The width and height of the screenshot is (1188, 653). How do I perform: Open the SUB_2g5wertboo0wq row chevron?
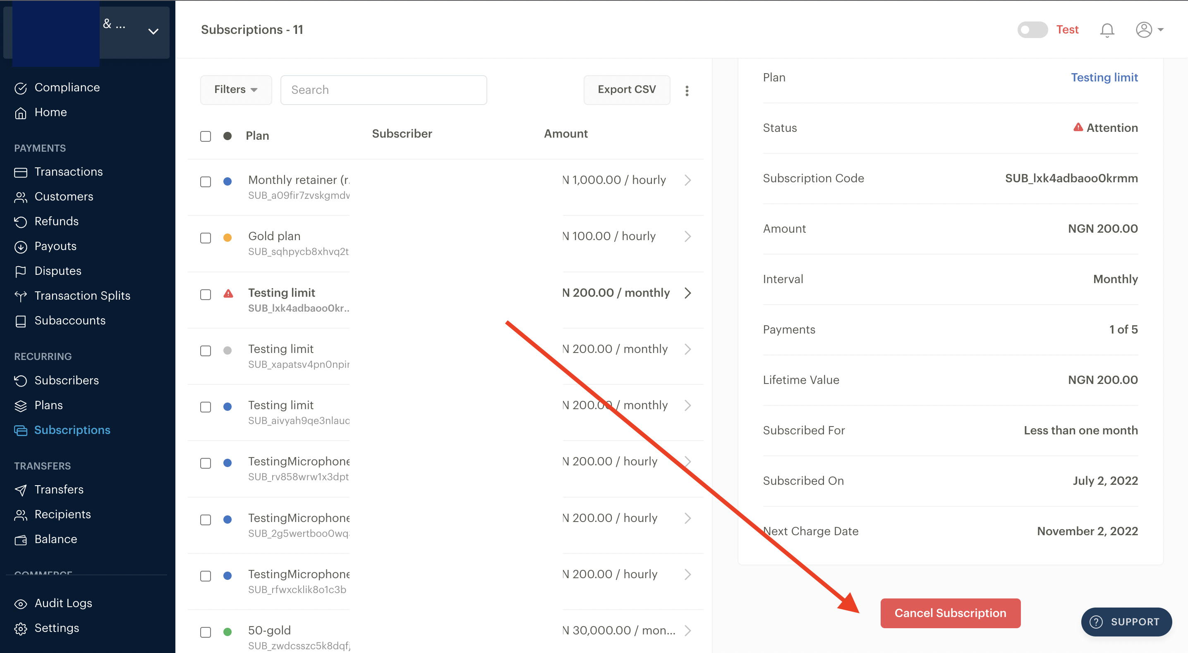[687, 518]
